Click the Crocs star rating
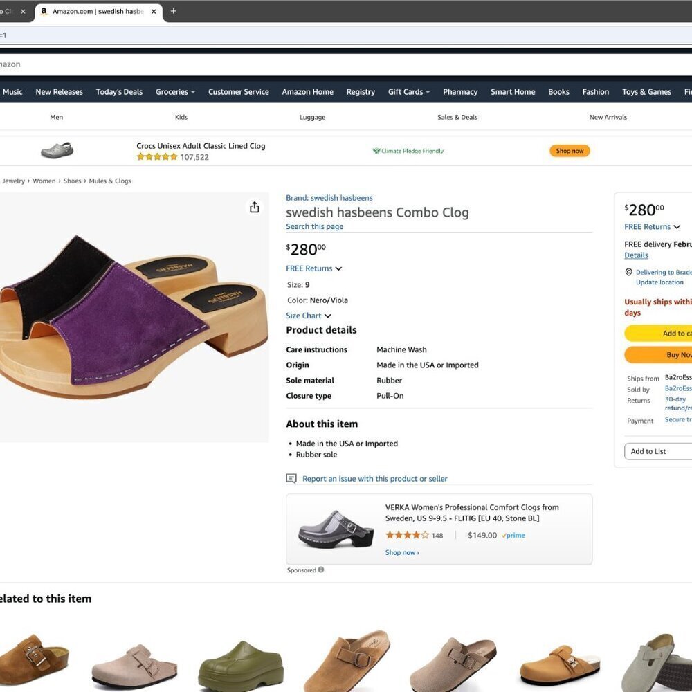The height and width of the screenshot is (692, 692). (x=157, y=156)
